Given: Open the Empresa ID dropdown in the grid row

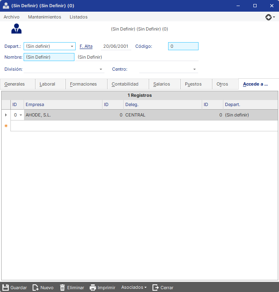Looking at the screenshot, I should (x=21, y=115).
